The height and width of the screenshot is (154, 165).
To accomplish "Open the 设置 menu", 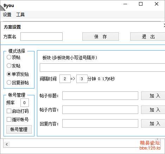I will (x=7, y=15).
